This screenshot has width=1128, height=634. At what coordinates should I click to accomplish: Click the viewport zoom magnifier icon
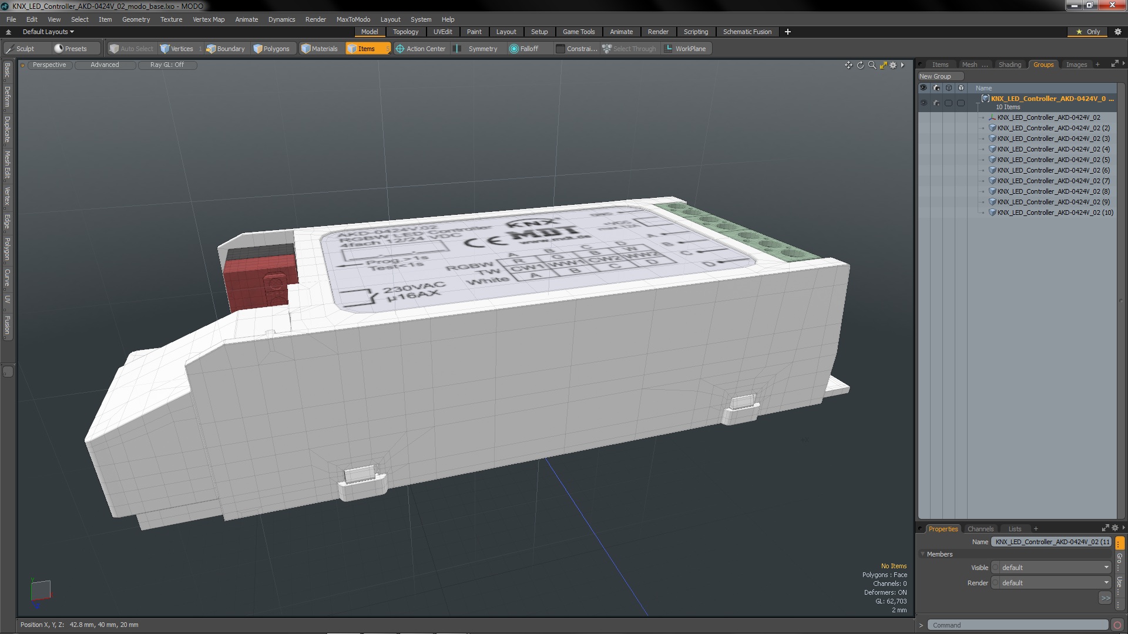(x=872, y=65)
